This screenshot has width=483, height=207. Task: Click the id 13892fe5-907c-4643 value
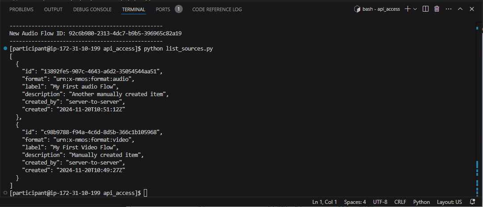100,72
